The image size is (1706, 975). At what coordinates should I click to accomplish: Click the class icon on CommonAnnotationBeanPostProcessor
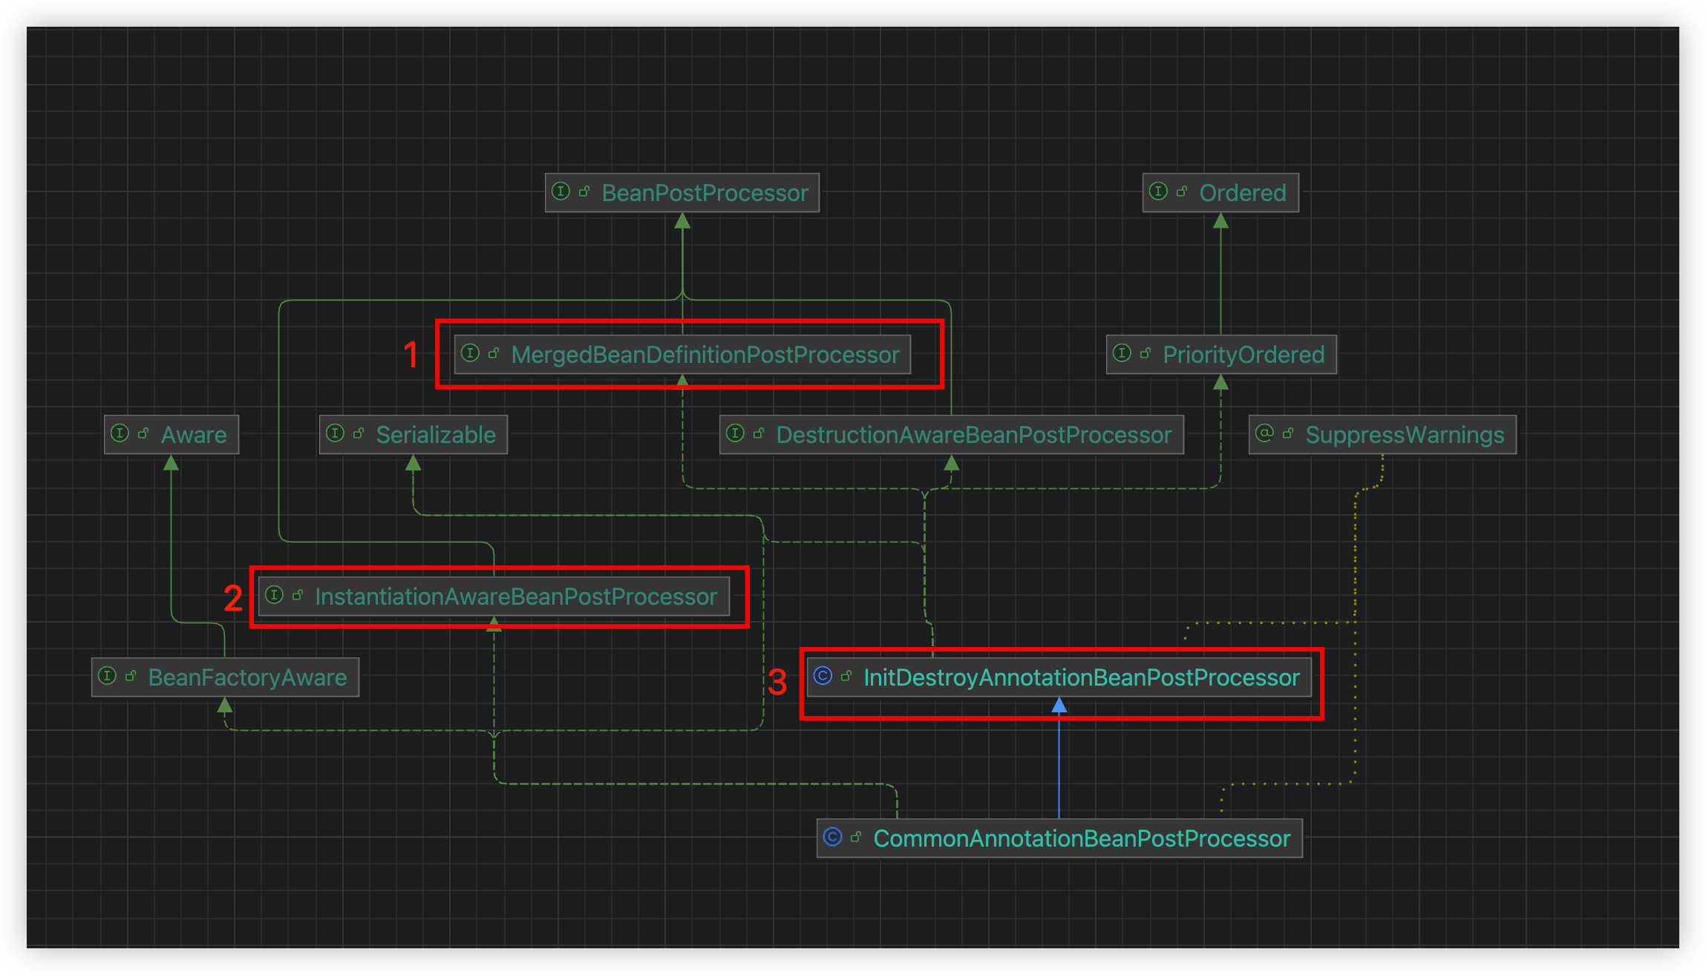(833, 837)
